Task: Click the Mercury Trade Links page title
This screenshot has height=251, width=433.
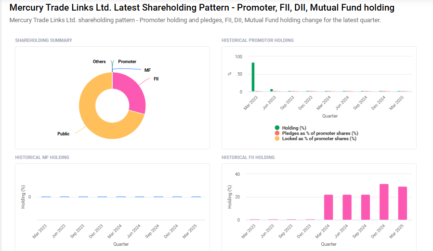Action: [202, 7]
